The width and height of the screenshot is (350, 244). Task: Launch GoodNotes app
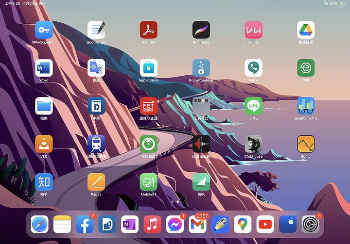(96, 30)
